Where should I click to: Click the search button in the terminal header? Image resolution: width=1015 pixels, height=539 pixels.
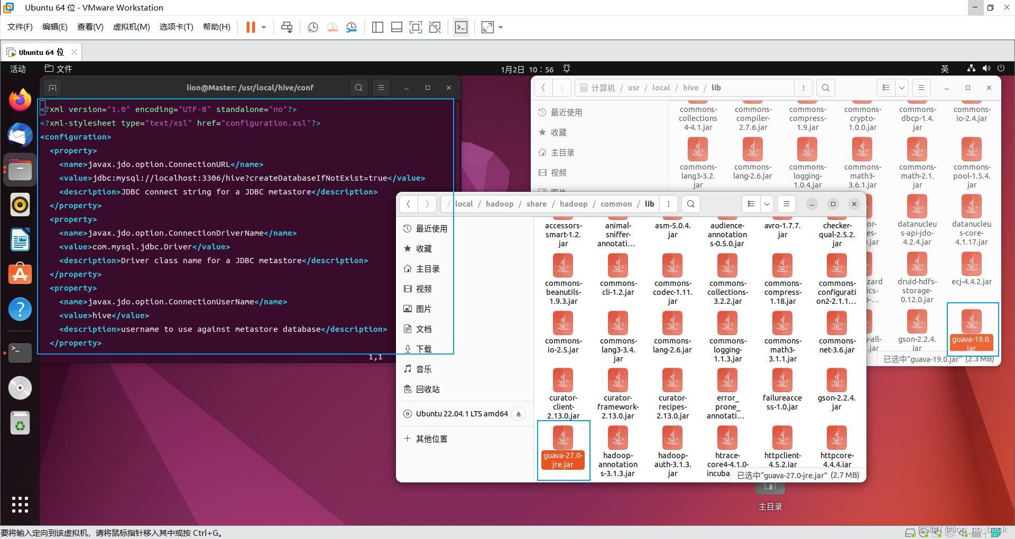359,88
